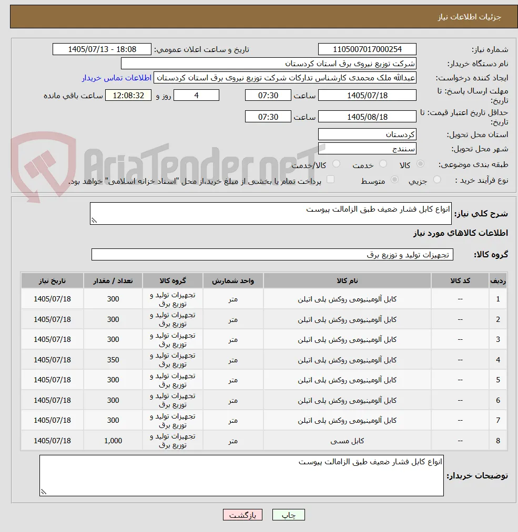The image size is (518, 532).
Task: Click the بازگشت back button
Action: tap(242, 515)
